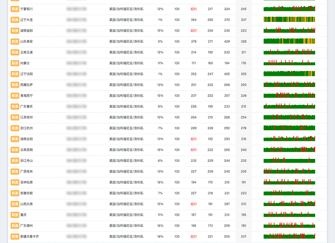Select the node name 山东泰安
This screenshot has width=335, height=243.
click(27, 41)
